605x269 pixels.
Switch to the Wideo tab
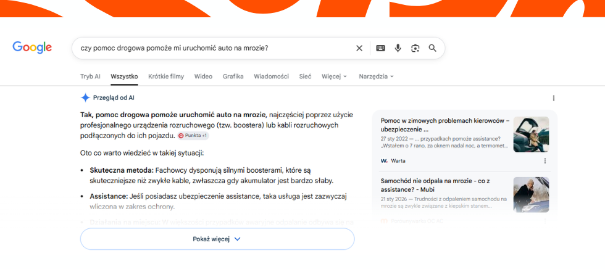click(203, 77)
